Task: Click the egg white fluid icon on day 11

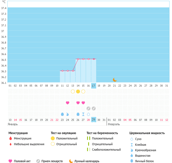Action: tap(62, 114)
